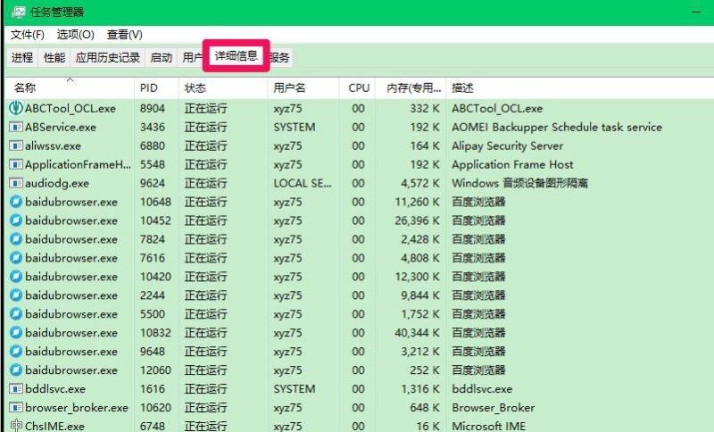Image resolution: width=714 pixels, height=432 pixels.
Task: Click the Task Manager title bar icon
Action: tap(19, 12)
